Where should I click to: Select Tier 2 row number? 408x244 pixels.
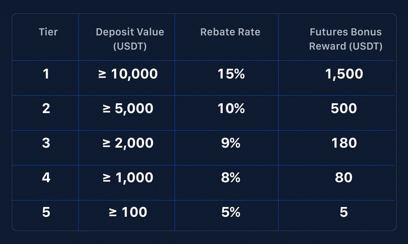(46, 109)
